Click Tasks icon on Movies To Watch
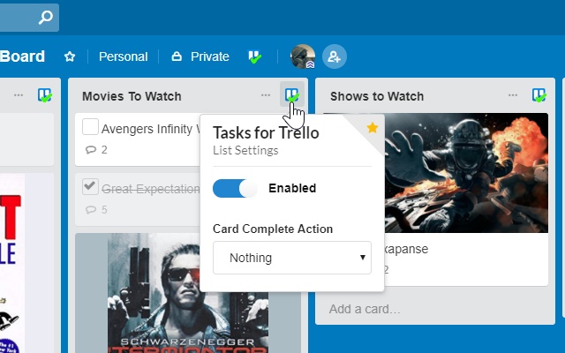 pos(292,94)
